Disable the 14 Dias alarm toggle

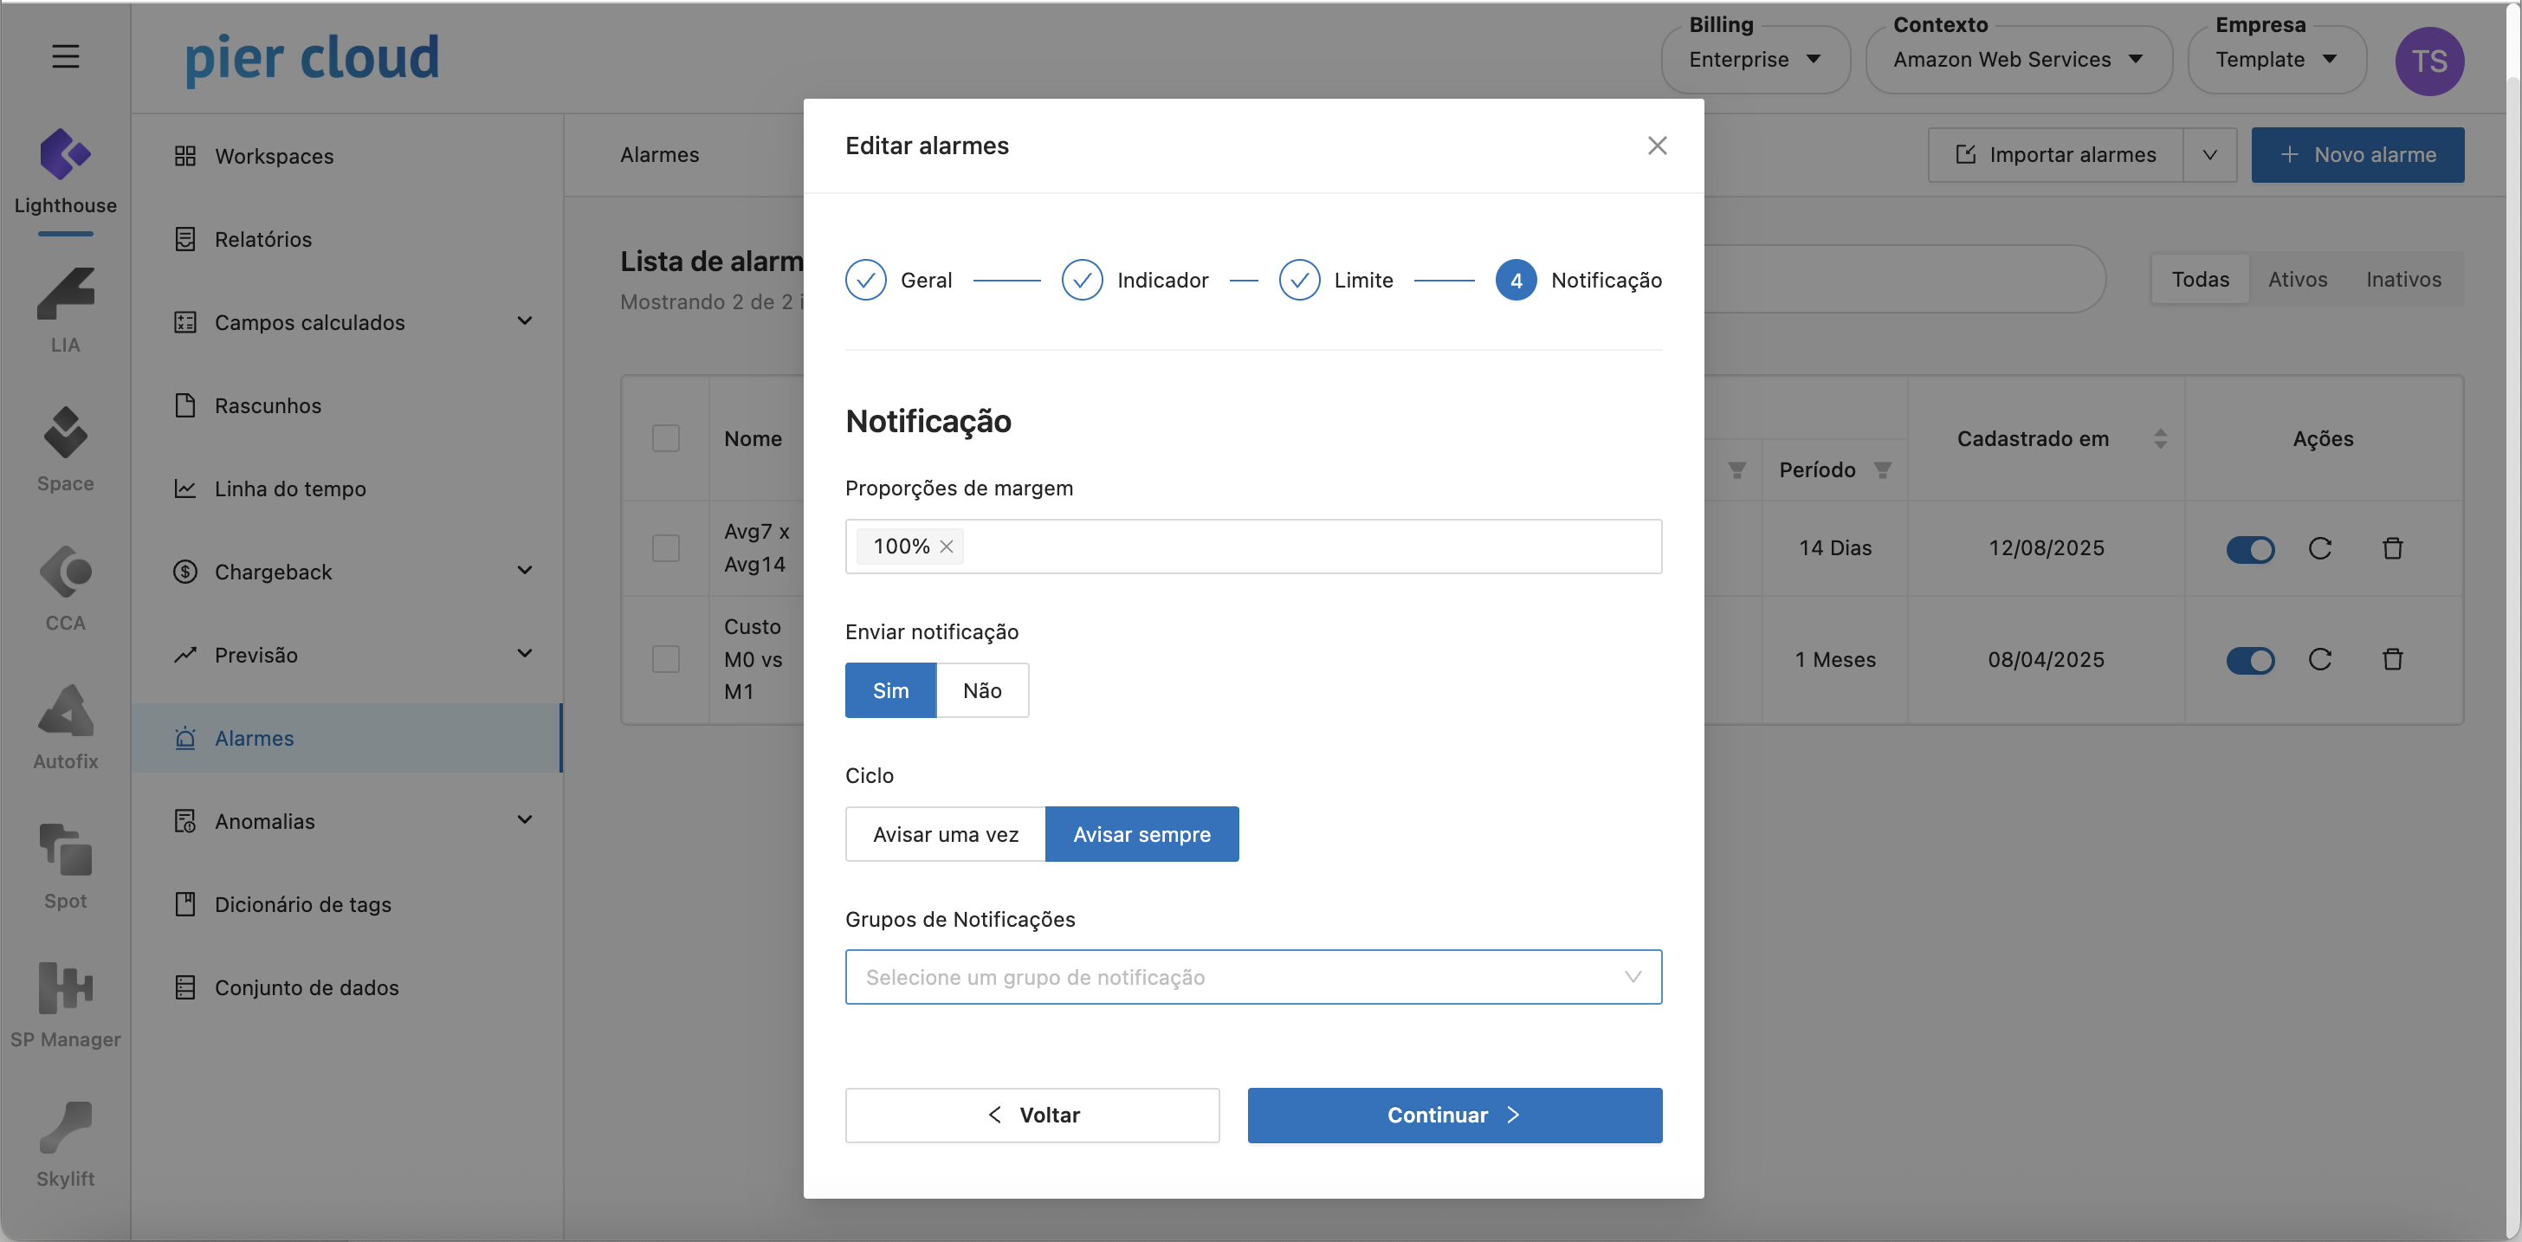click(2249, 549)
